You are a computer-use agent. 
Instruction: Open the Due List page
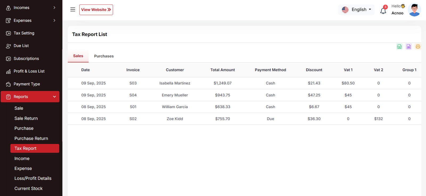(21, 46)
